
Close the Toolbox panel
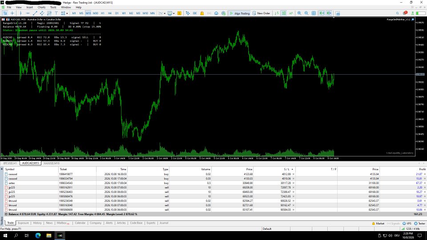point(2,169)
